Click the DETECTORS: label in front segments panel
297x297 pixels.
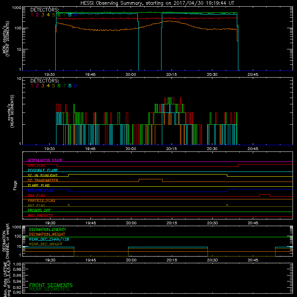[x=45, y=10]
